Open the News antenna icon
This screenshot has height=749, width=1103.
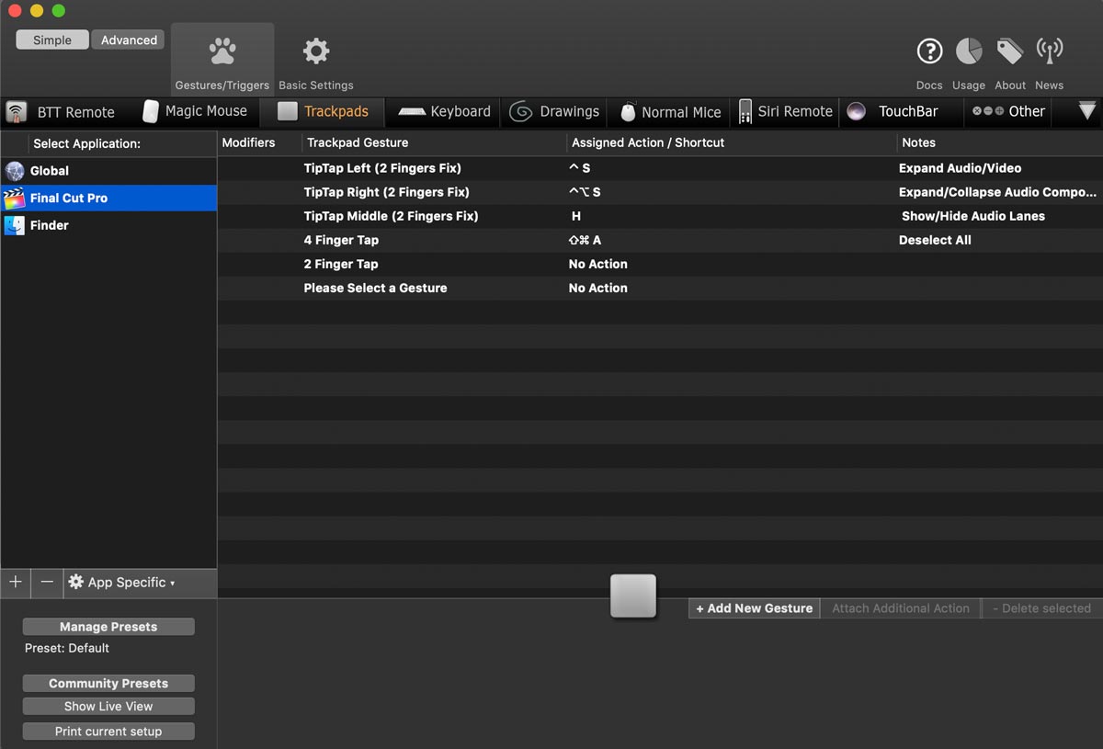(x=1050, y=51)
